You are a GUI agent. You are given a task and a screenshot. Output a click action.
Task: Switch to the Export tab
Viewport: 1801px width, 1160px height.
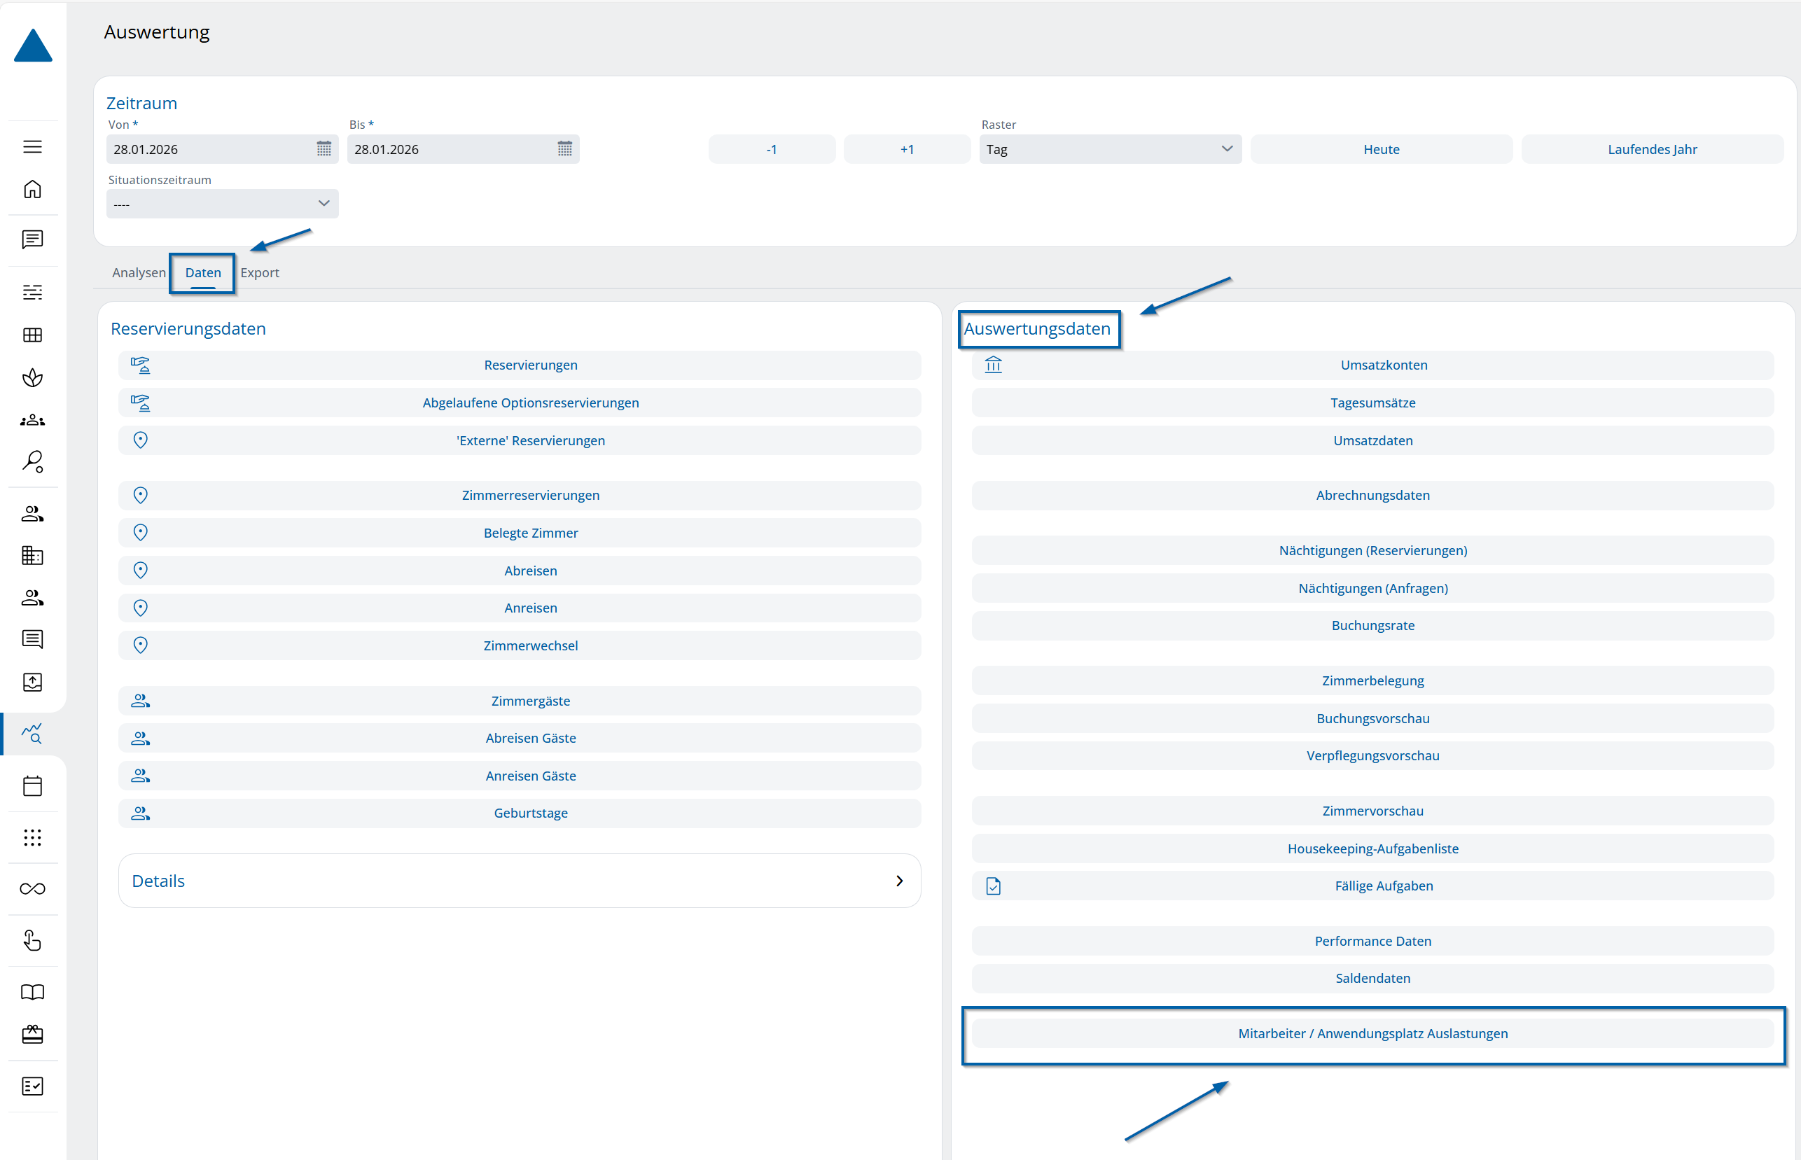coord(260,273)
